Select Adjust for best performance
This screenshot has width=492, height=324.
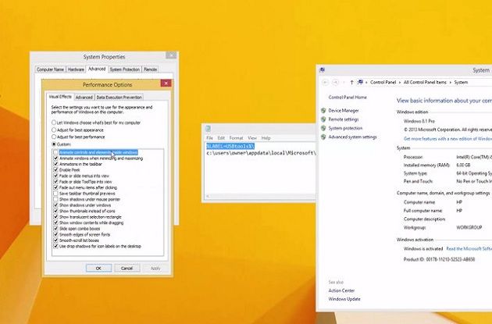[54, 137]
